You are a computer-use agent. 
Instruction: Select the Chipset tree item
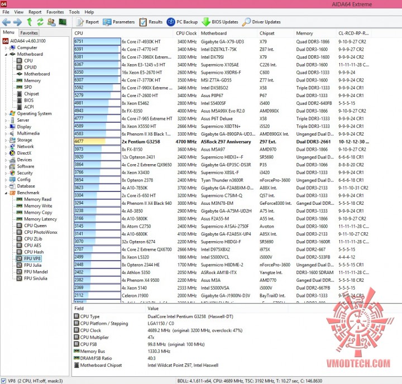[x=28, y=94]
